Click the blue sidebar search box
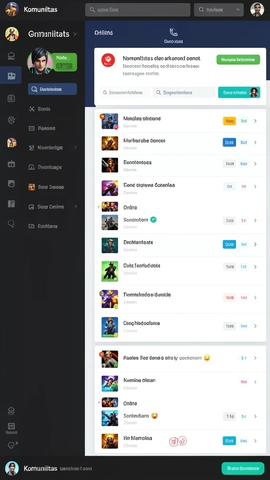The image size is (270, 480). pyautogui.click(x=52, y=89)
